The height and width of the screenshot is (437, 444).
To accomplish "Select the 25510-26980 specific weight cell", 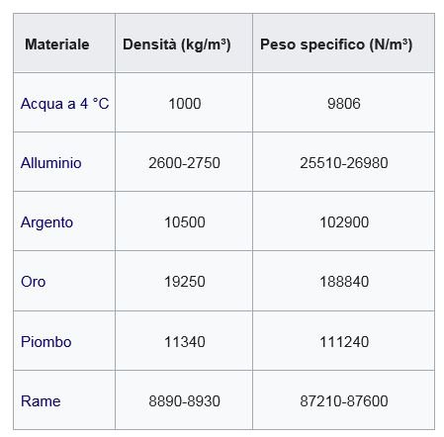I will [344, 163].
